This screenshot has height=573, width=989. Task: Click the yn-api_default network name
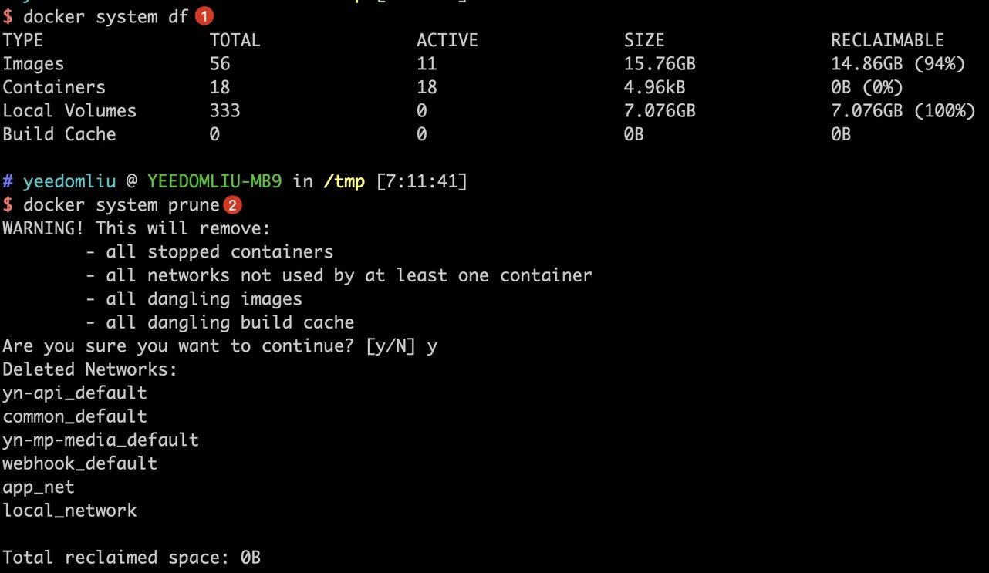(75, 393)
